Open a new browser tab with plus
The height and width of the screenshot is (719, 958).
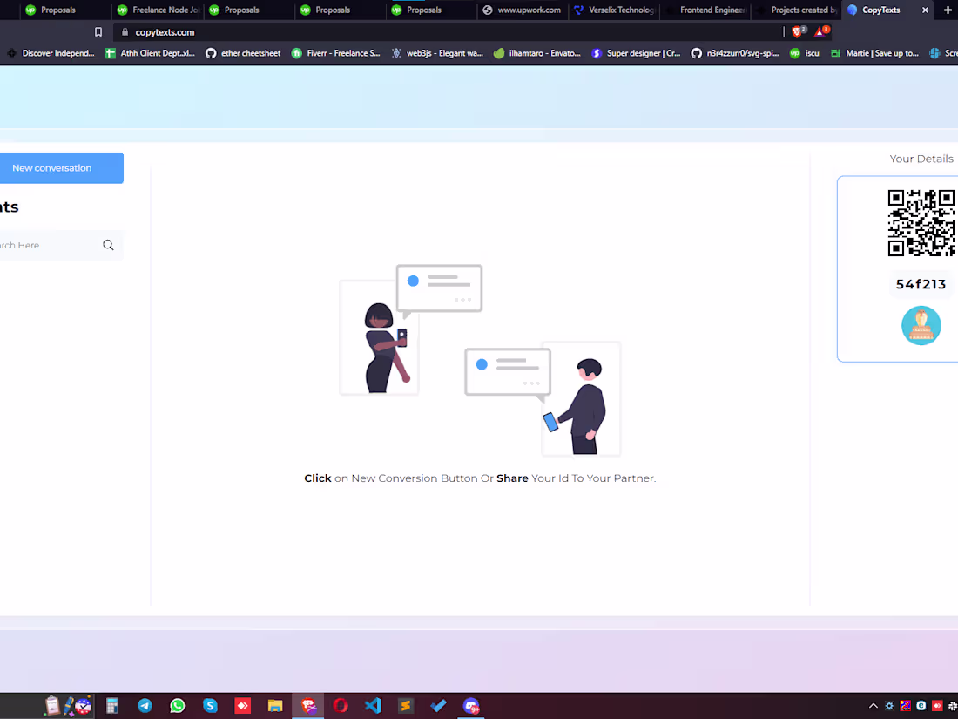point(948,10)
